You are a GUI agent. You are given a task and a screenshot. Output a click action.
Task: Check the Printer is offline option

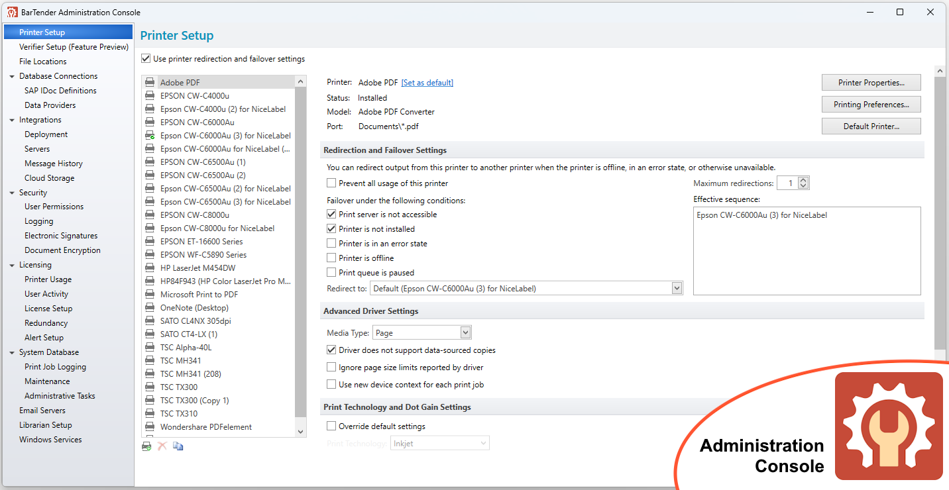click(331, 258)
